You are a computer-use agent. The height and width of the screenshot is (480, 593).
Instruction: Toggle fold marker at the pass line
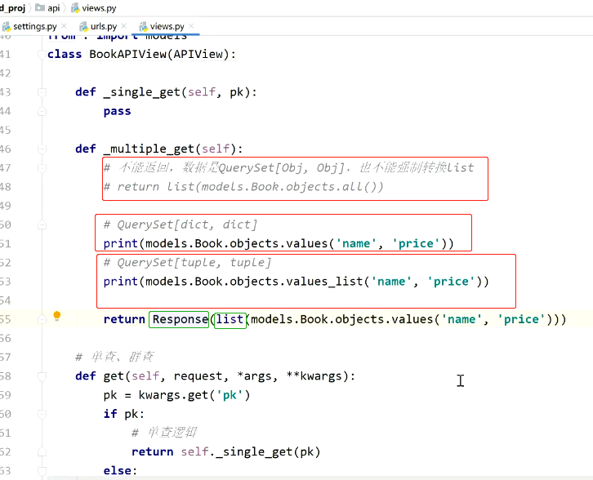coord(42,111)
